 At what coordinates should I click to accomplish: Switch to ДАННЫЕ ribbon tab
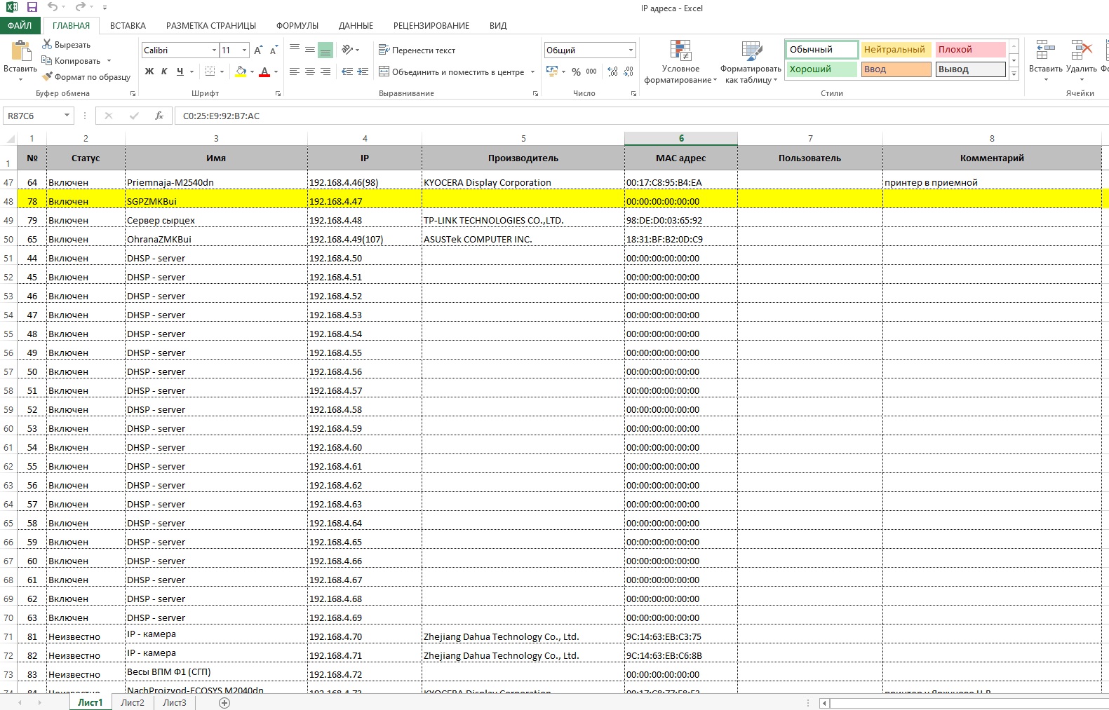(356, 25)
